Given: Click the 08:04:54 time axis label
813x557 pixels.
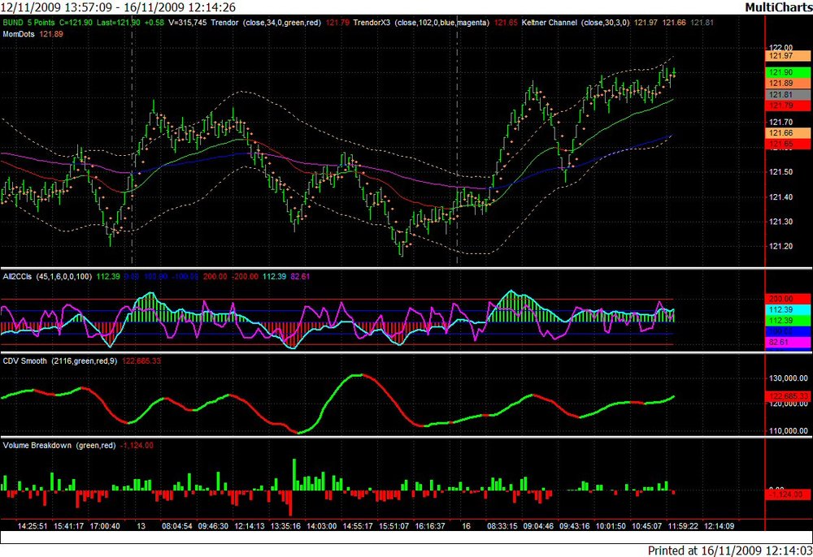Looking at the screenshot, I should pos(177,526).
